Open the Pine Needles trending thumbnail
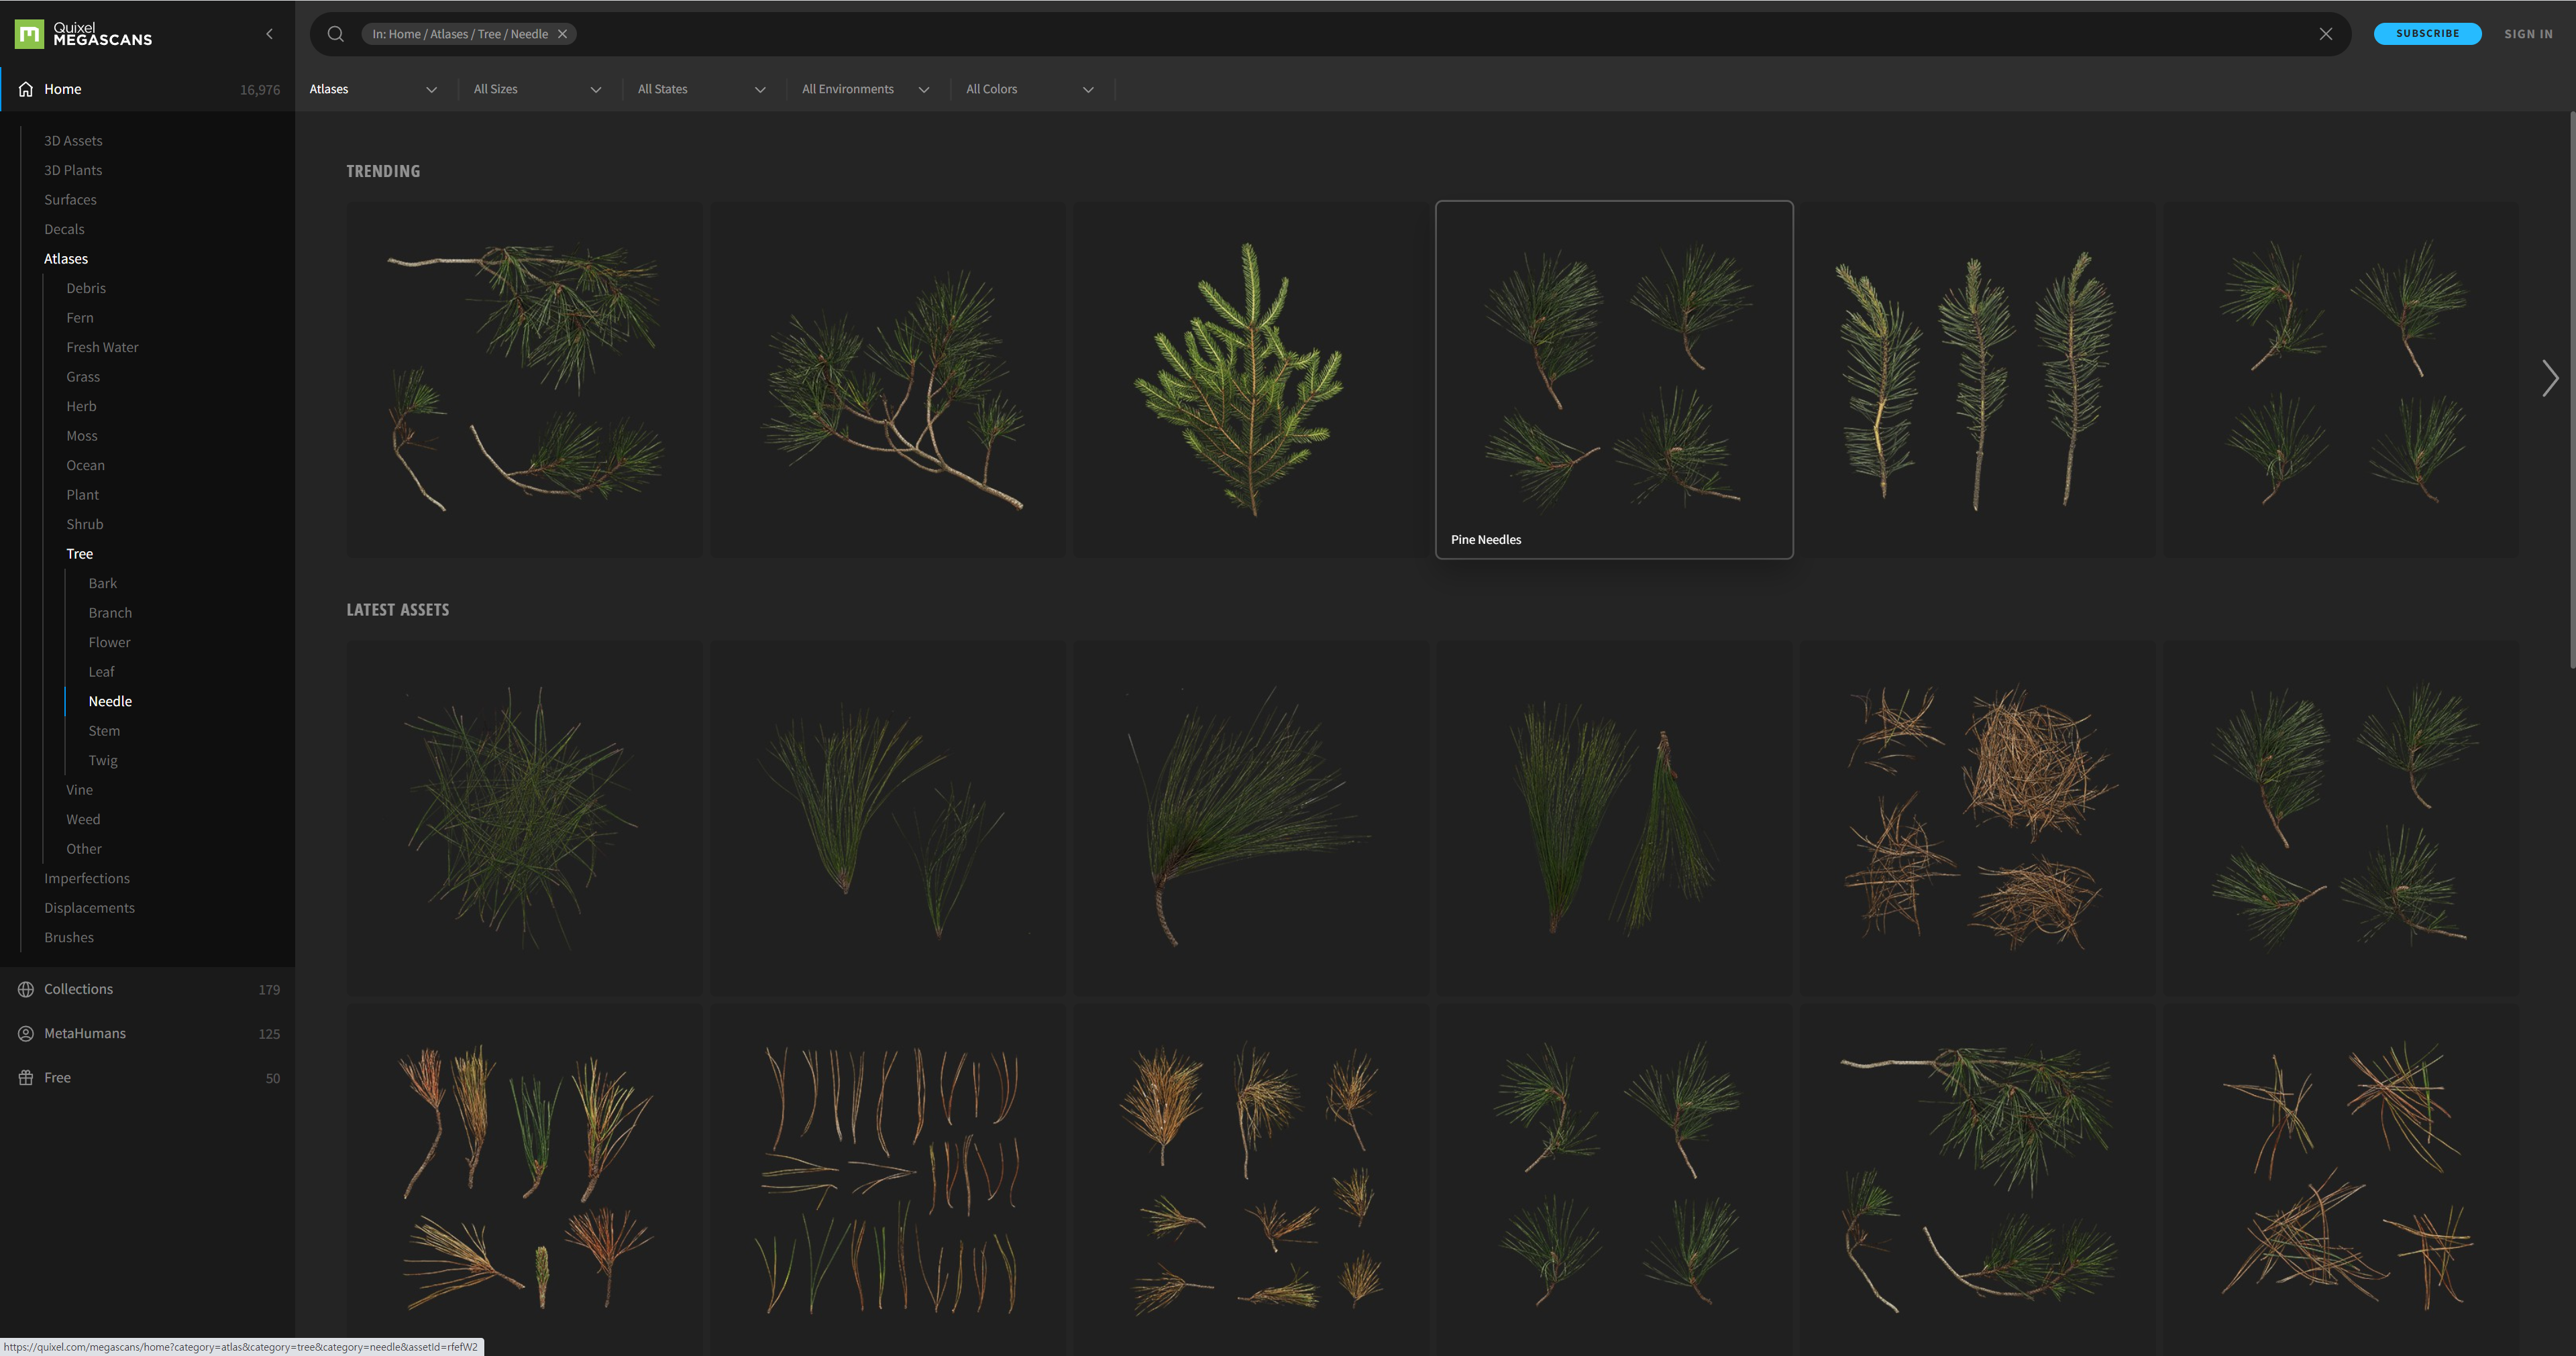Image resolution: width=2576 pixels, height=1356 pixels. [1614, 380]
